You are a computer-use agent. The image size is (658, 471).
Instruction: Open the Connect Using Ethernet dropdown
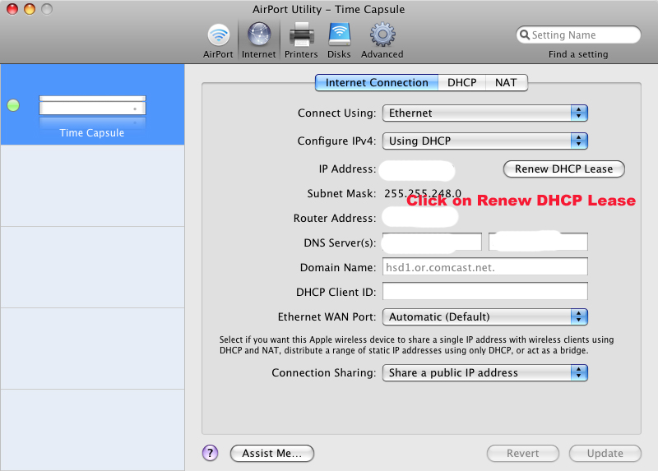coord(485,113)
